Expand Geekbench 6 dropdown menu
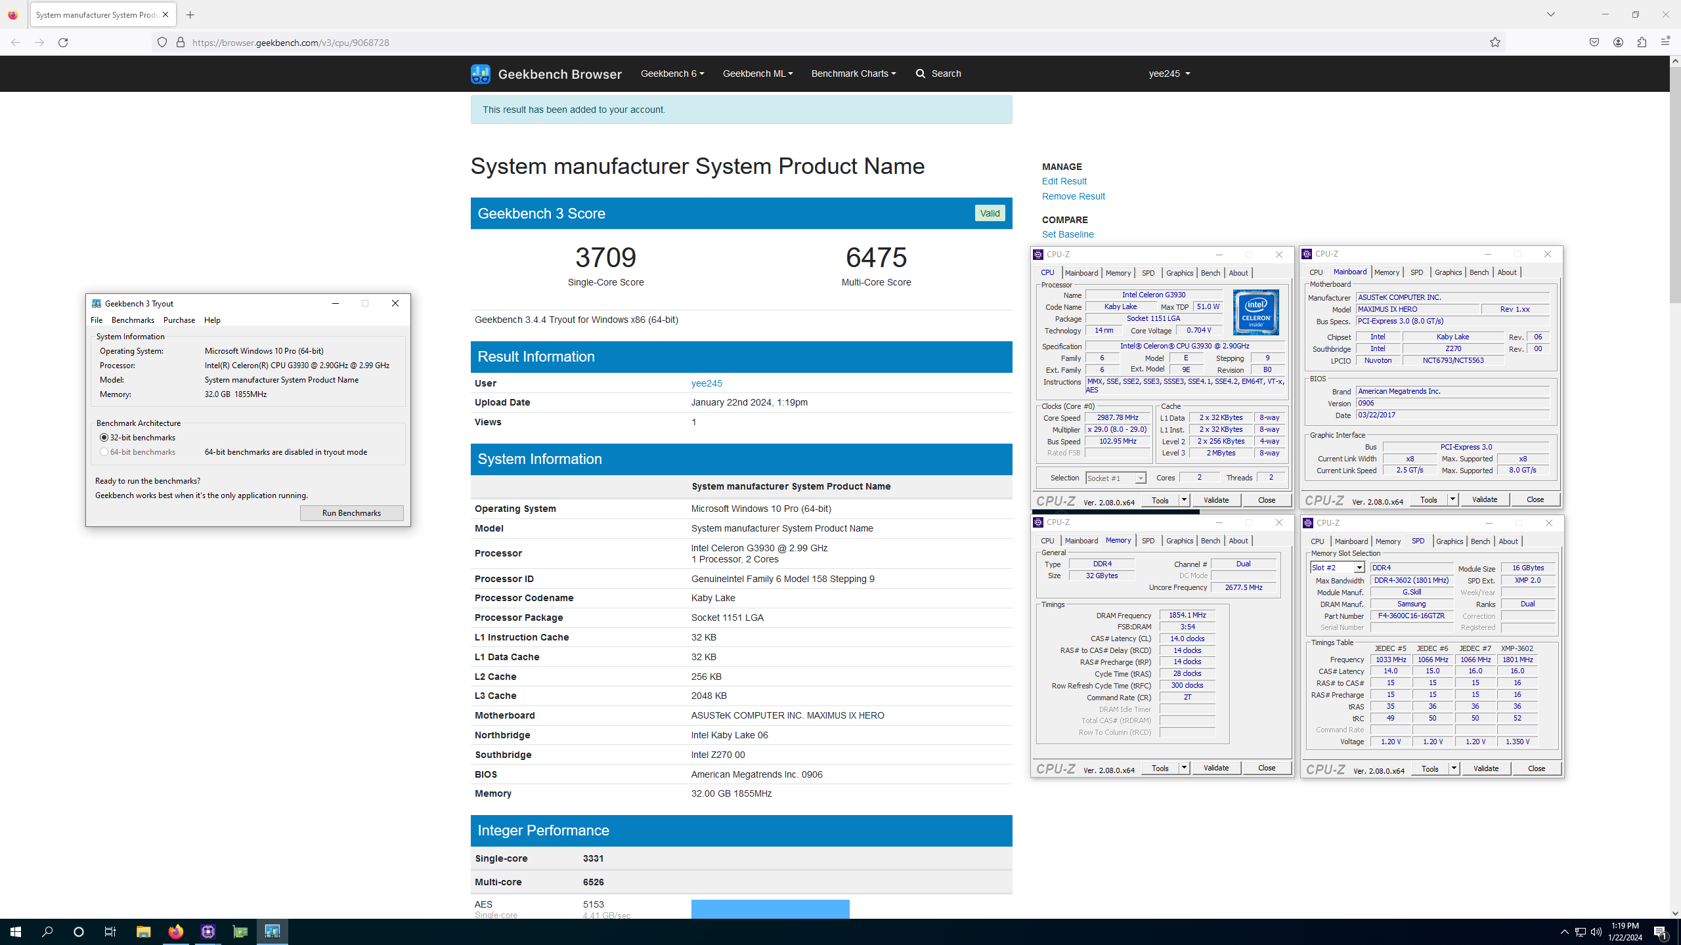This screenshot has height=945, width=1681. (672, 73)
